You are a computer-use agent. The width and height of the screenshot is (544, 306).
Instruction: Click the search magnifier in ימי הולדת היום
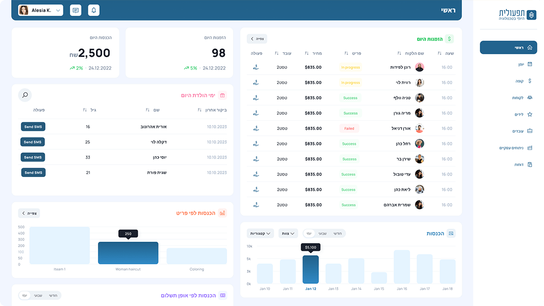[25, 95]
